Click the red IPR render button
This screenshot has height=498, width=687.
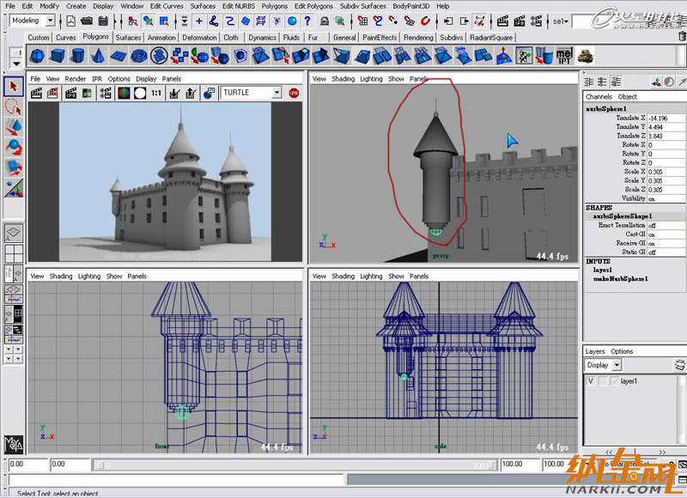pyautogui.click(x=294, y=93)
